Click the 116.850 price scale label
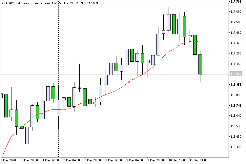The width and height of the screenshot is (246, 164). pyautogui.click(x=236, y=95)
